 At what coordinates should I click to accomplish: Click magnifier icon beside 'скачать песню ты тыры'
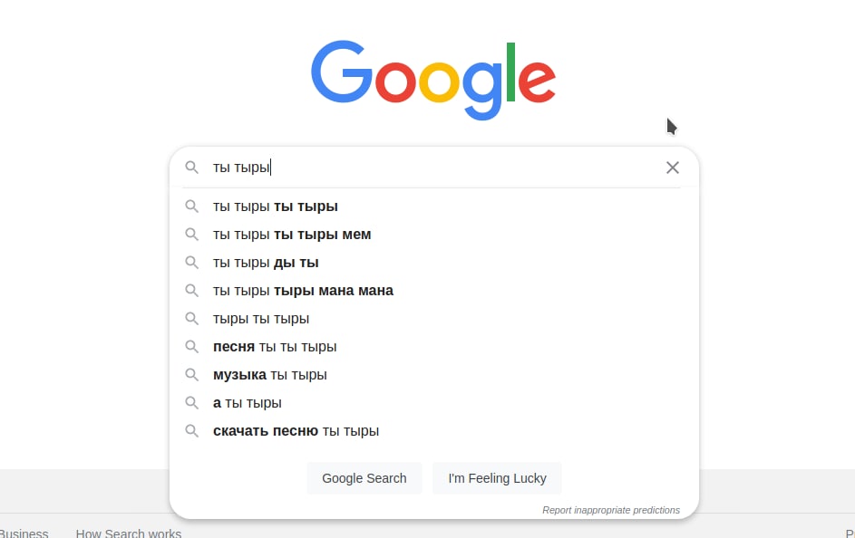pyautogui.click(x=191, y=431)
